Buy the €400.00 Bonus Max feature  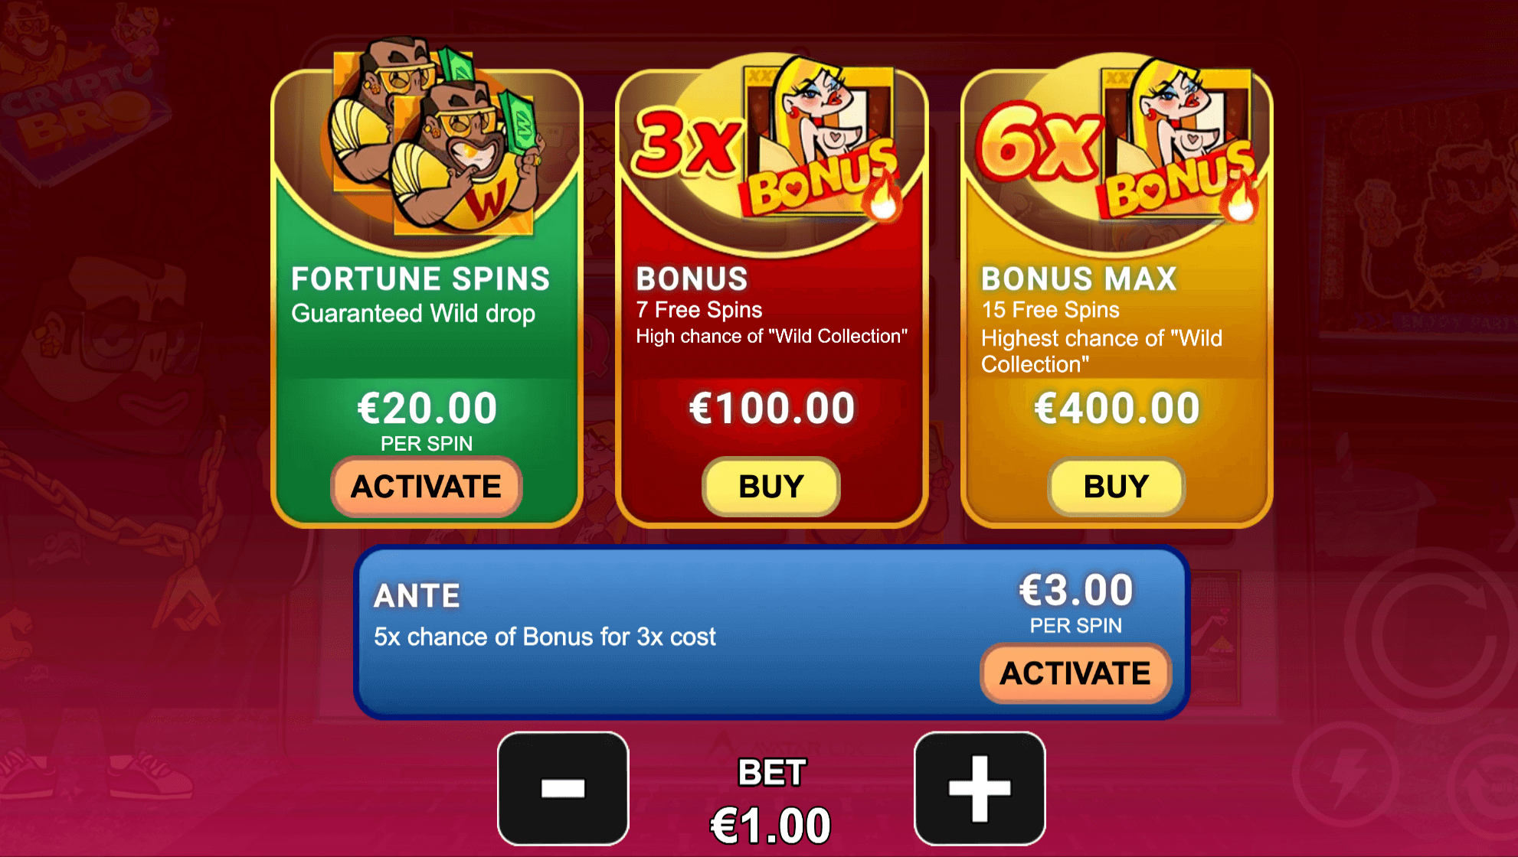click(x=1116, y=487)
